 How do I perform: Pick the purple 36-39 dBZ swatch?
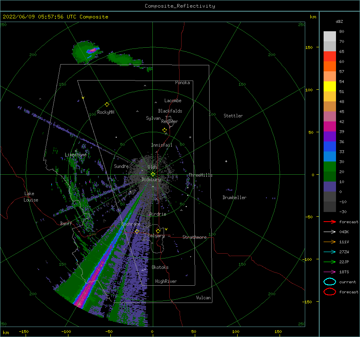(330, 137)
